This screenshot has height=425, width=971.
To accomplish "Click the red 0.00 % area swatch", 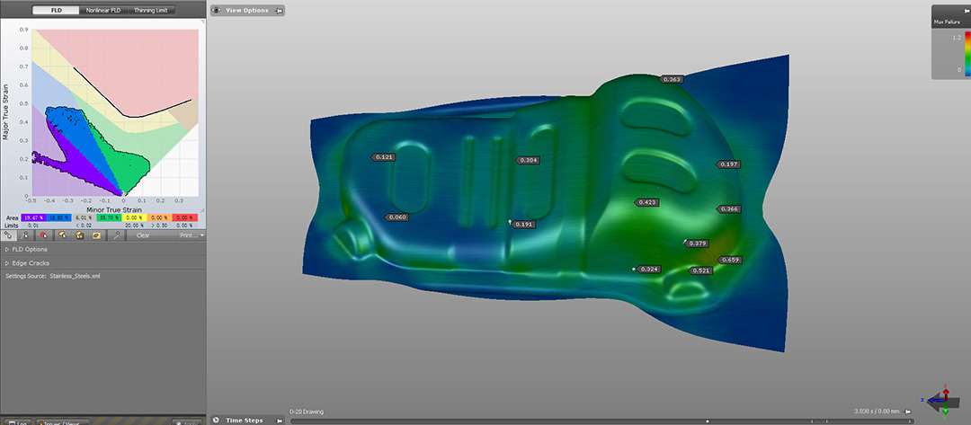I will coord(184,217).
